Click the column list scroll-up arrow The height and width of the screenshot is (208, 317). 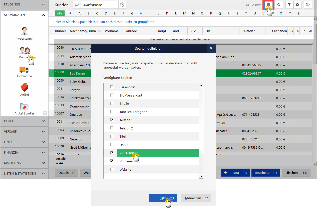coord(201,85)
